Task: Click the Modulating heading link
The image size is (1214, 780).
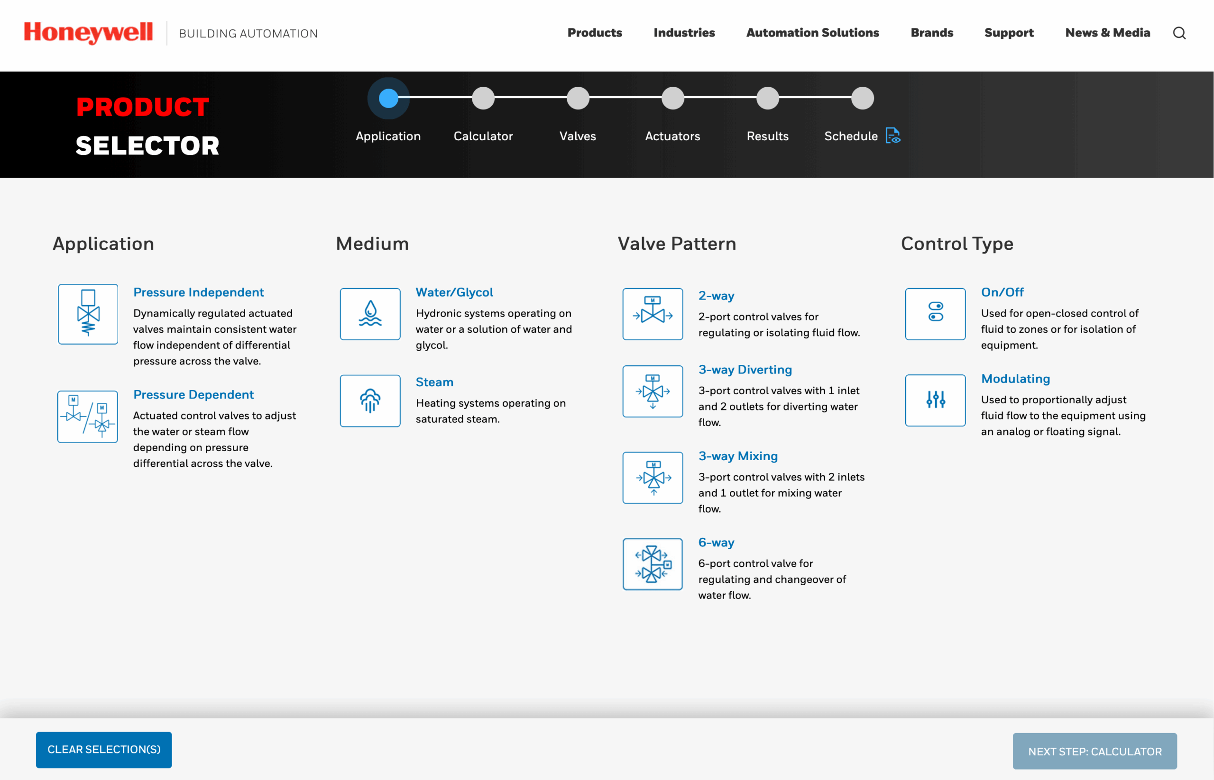Action: pyautogui.click(x=1015, y=379)
